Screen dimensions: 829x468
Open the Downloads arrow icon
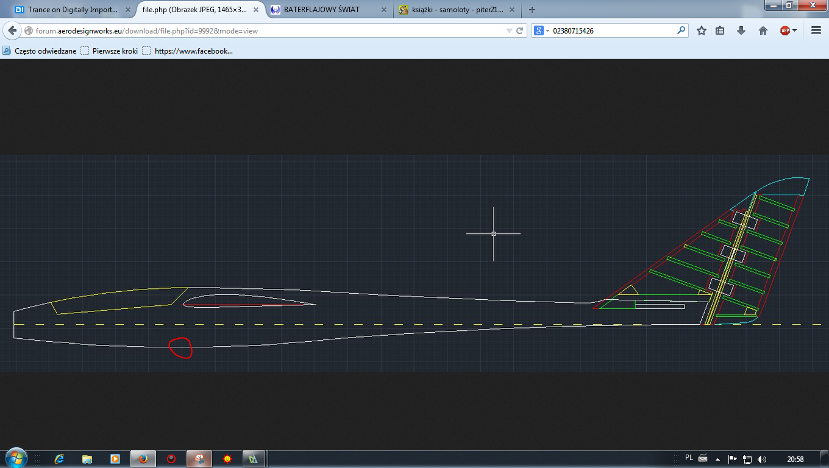741,30
